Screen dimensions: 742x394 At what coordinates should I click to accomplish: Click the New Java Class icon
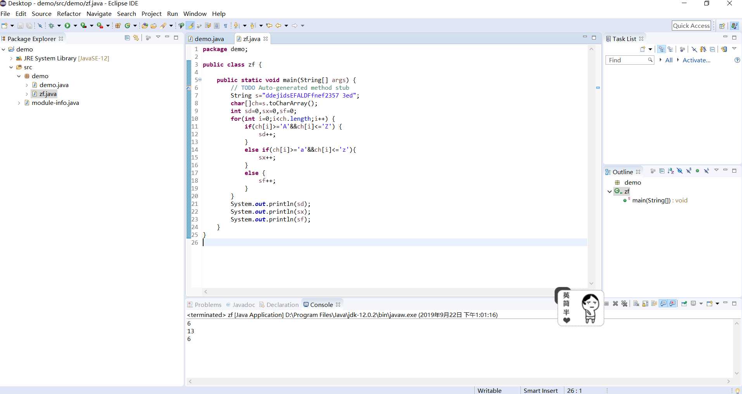(128, 26)
